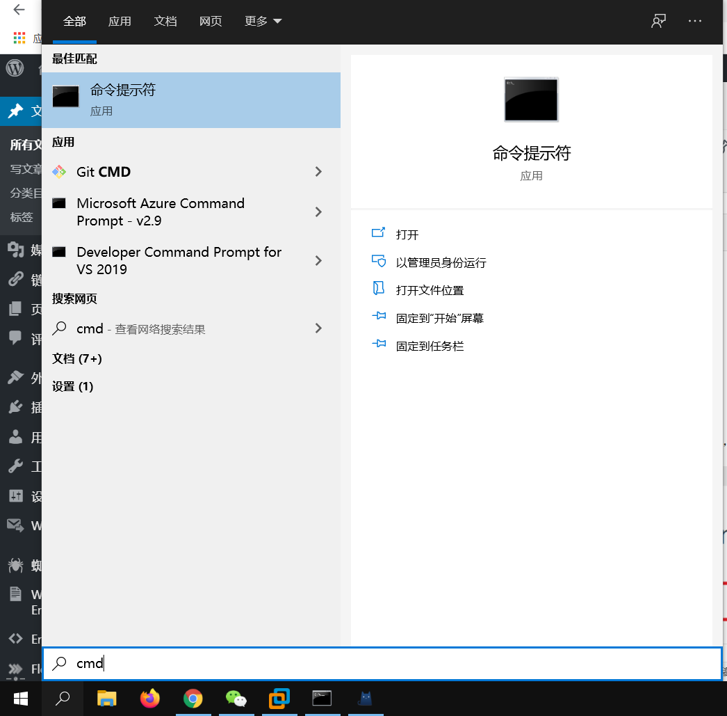Click 固定到任务栏 option
Screen dimensions: 727x716
click(430, 346)
